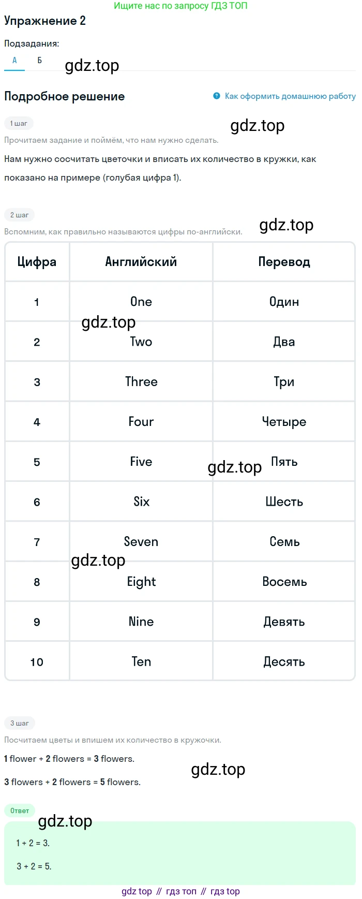362x899 pixels.
Task: Click the question mark help icon
Action: click(x=217, y=96)
